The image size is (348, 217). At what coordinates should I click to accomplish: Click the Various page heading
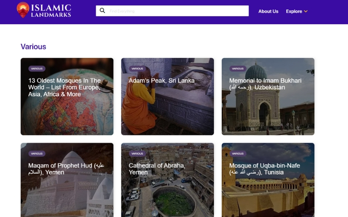point(33,47)
